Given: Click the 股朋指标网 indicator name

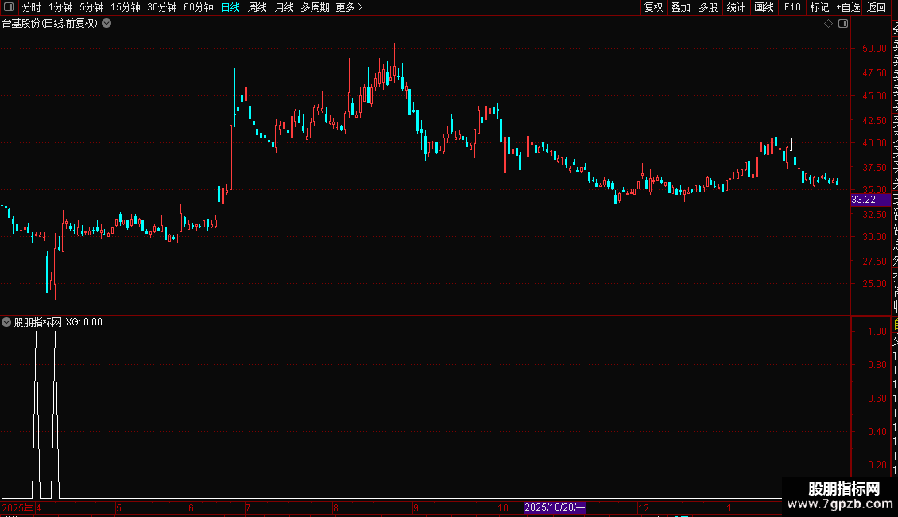Looking at the screenshot, I should pos(38,322).
